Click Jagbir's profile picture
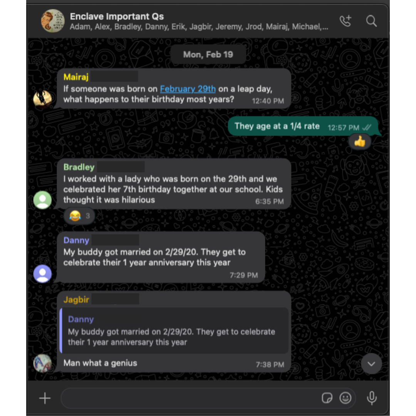 click(x=42, y=363)
